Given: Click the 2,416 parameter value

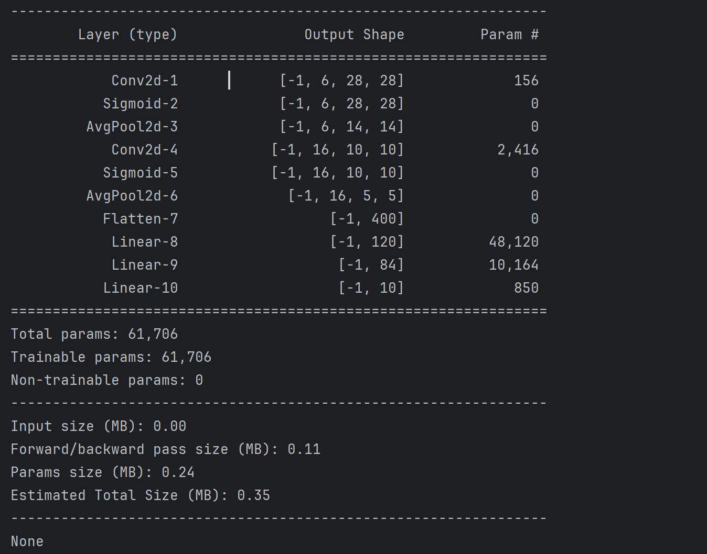Looking at the screenshot, I should point(518,150).
